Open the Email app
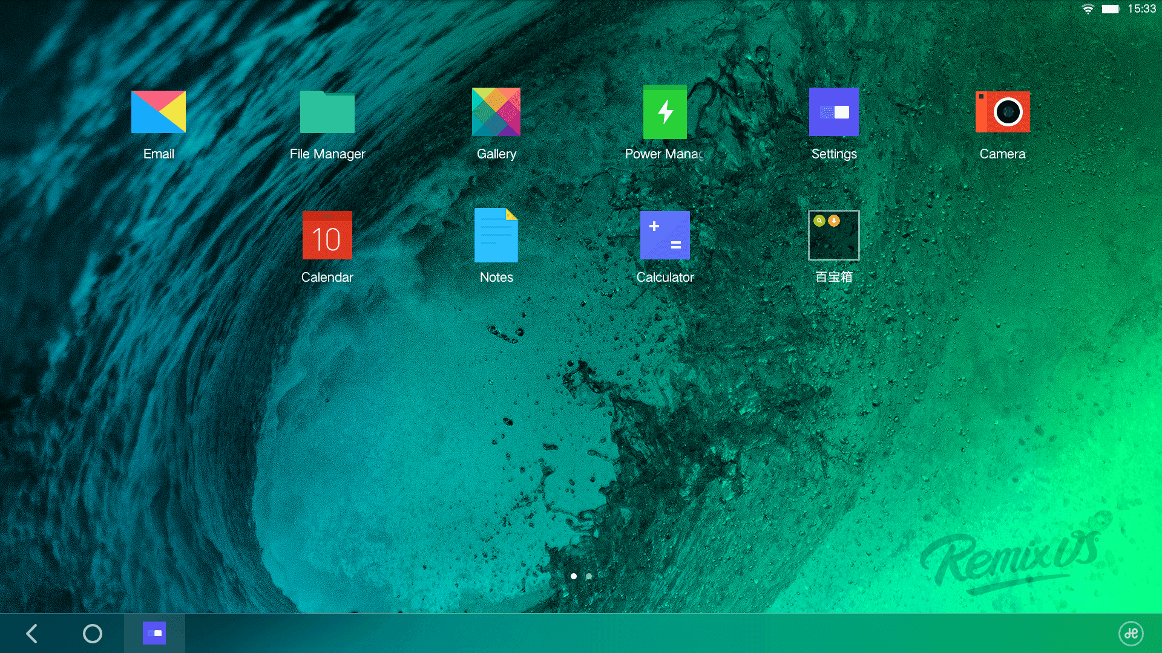 (x=159, y=112)
